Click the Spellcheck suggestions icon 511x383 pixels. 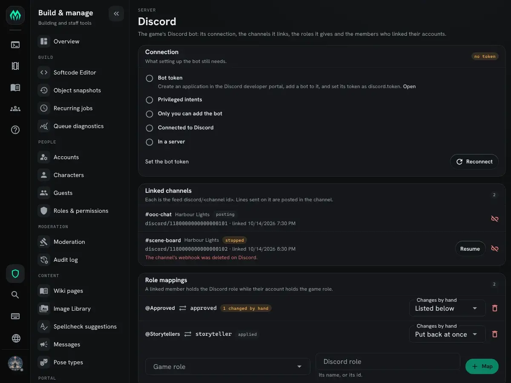coord(44,326)
